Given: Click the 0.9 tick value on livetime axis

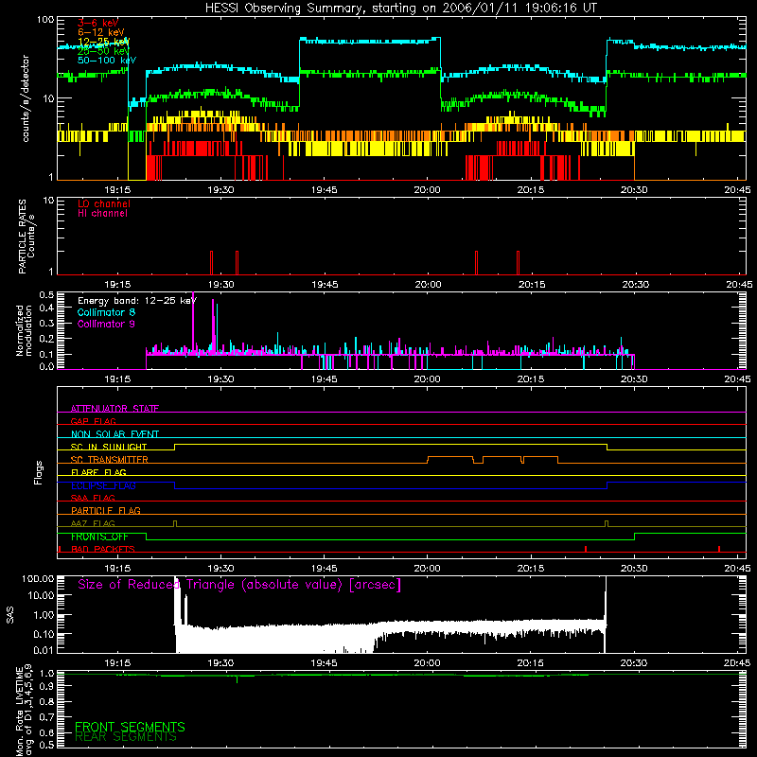Looking at the screenshot, I should click(46, 686).
